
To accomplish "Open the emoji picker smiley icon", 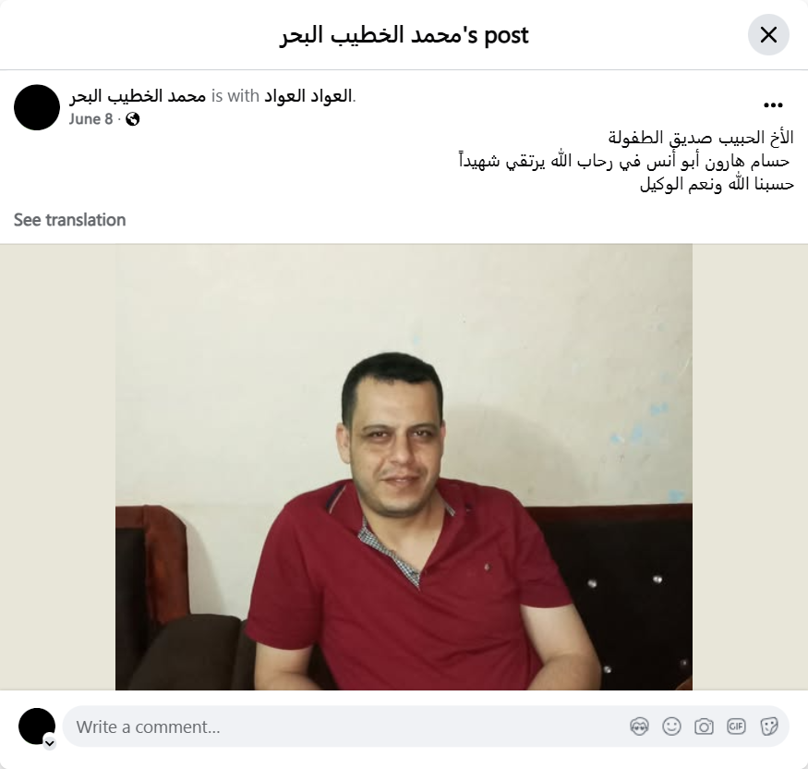I will pos(671,726).
